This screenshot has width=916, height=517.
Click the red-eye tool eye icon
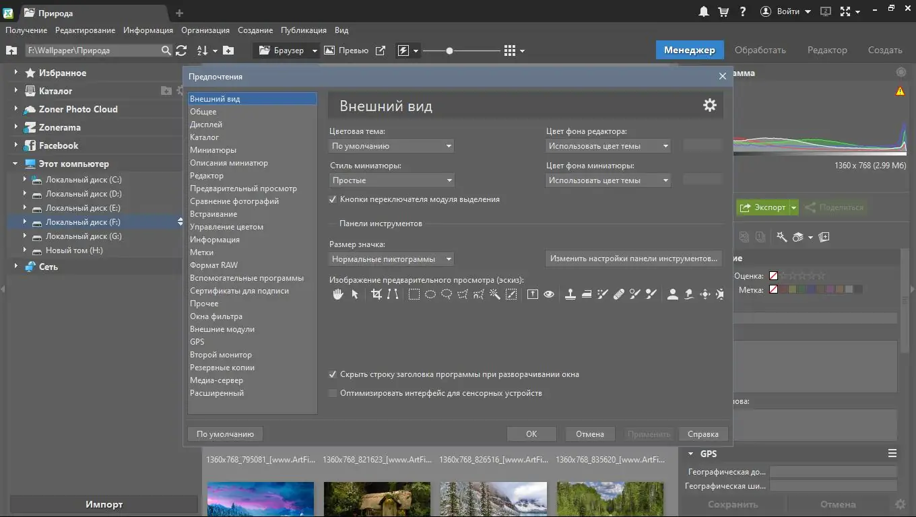coord(549,294)
